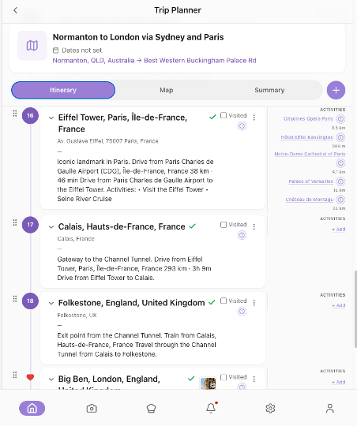Screen dimensions: 357x426
Task: Select the stop number 18 marker
Action: click(30, 301)
